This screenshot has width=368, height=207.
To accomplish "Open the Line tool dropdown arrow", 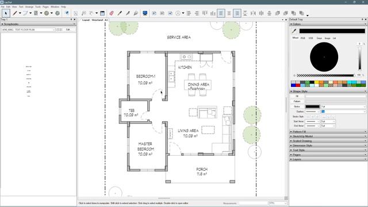I will tap(20, 13).
